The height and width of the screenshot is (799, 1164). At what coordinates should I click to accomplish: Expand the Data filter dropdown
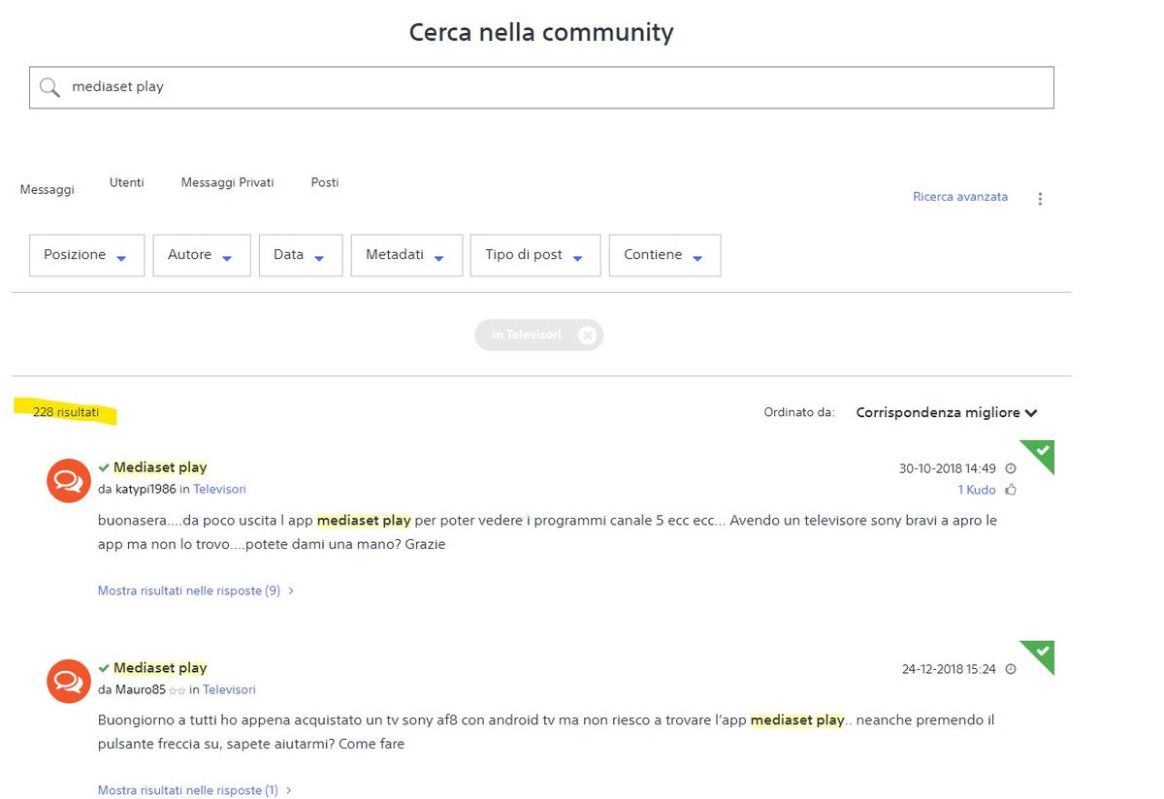point(300,255)
